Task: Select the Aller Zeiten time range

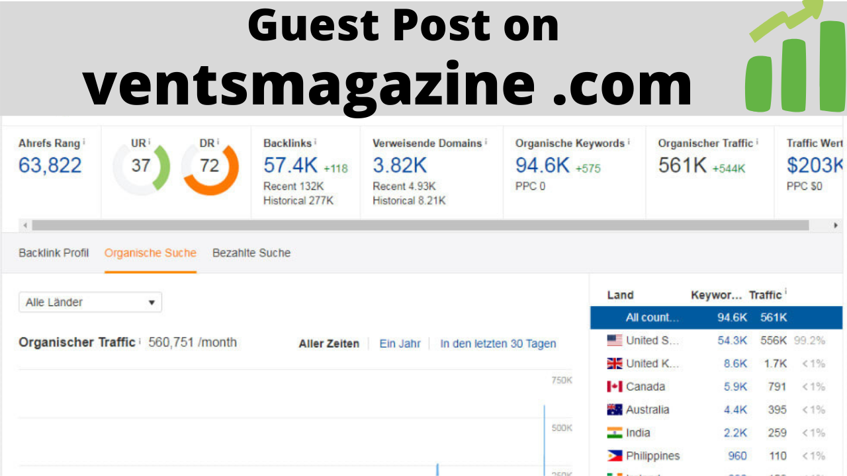Action: [328, 343]
